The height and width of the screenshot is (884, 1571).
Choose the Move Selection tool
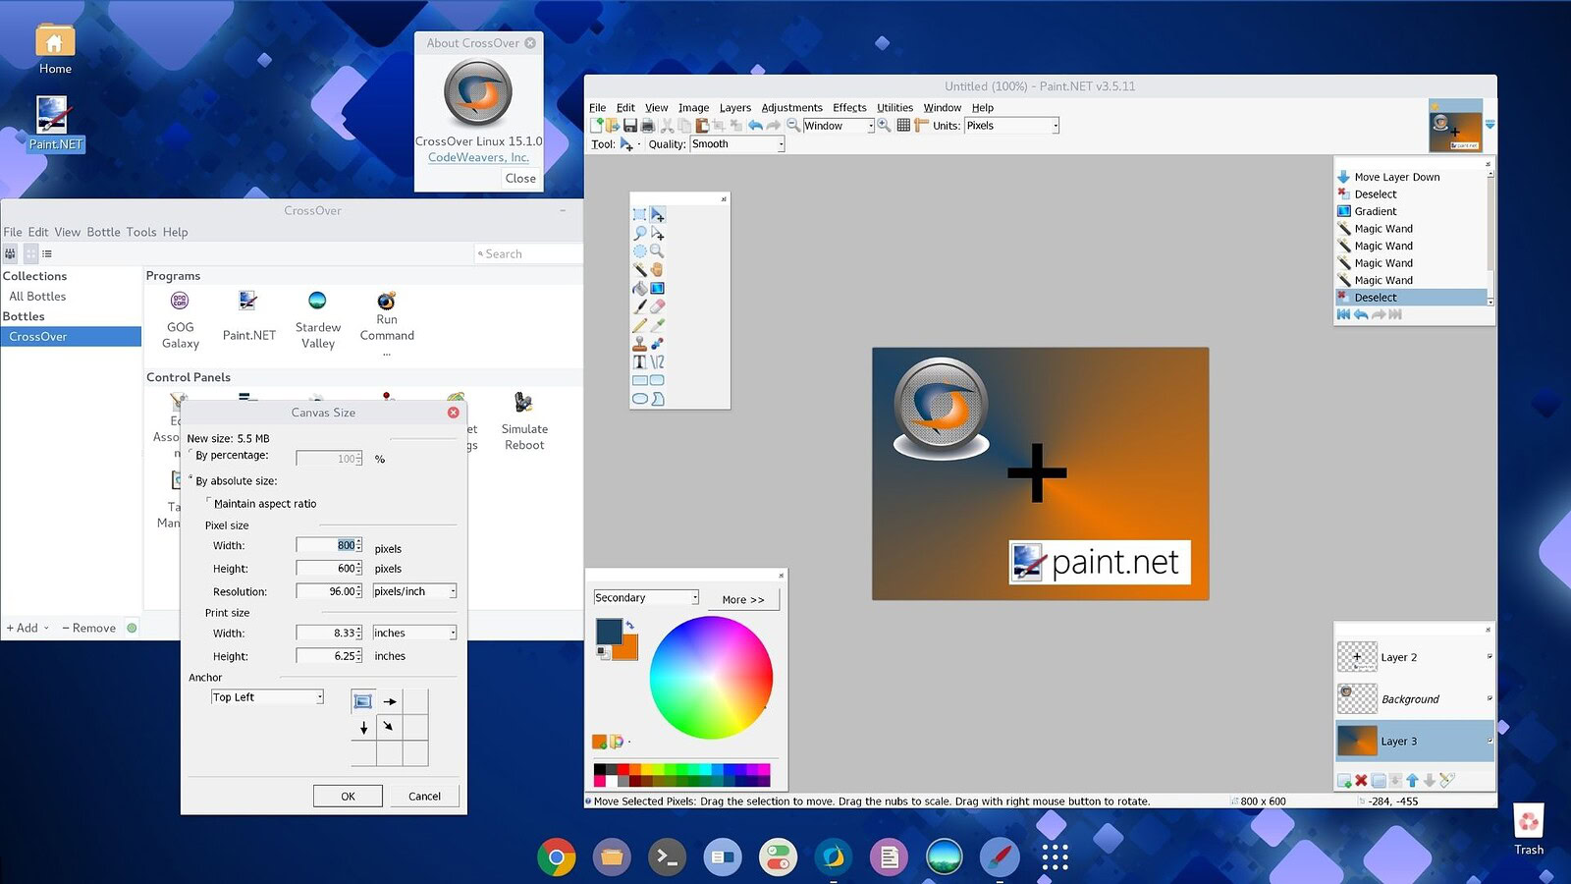[658, 233]
